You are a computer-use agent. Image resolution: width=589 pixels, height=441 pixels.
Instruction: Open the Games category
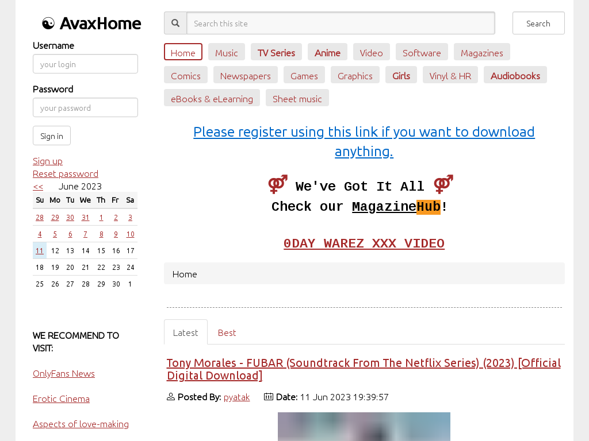(304, 75)
